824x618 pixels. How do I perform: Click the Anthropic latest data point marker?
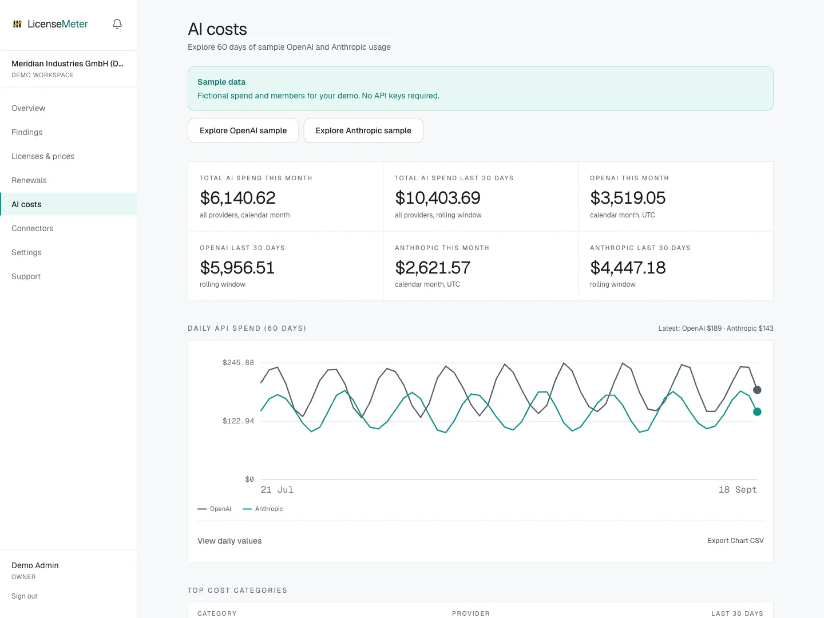757,411
